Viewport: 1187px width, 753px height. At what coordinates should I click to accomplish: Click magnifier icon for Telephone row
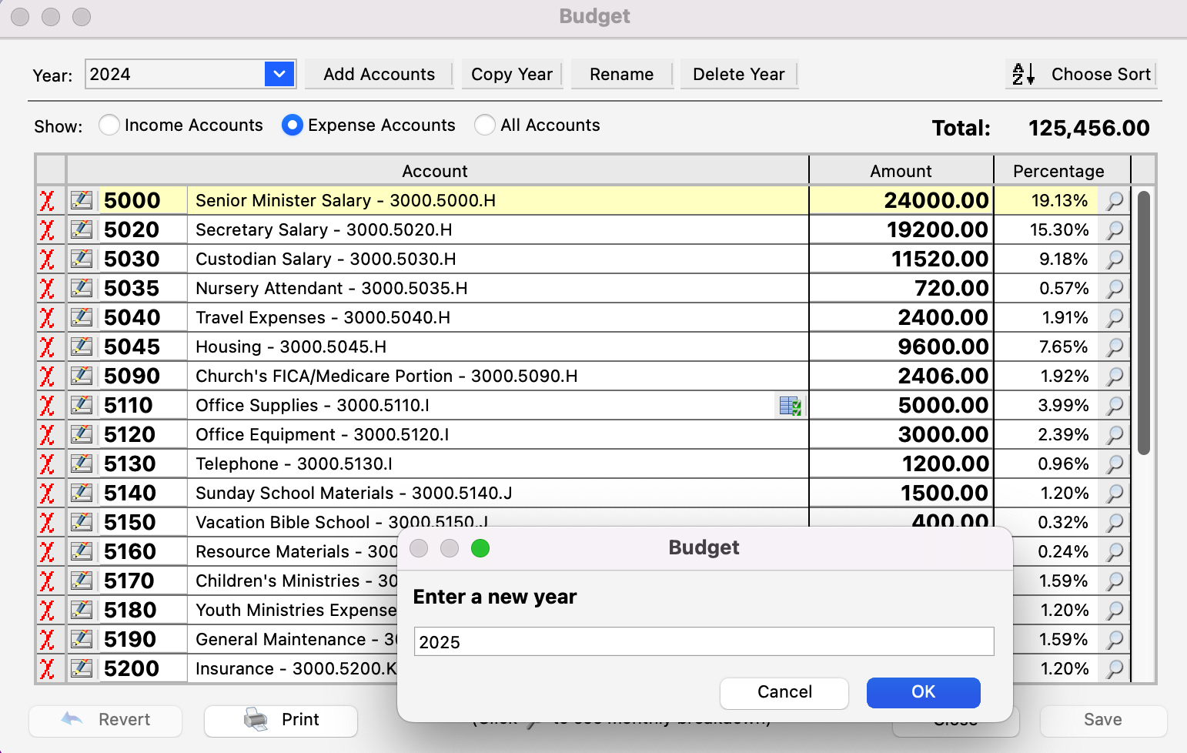(1114, 464)
